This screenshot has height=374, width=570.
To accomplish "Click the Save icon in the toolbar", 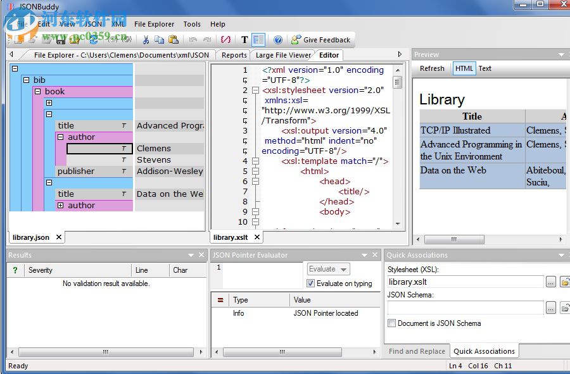I will coord(60,39).
